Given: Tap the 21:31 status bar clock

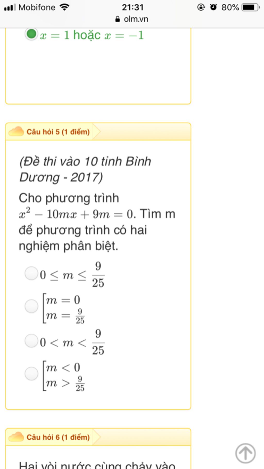Looking at the screenshot, I should coord(133,7).
